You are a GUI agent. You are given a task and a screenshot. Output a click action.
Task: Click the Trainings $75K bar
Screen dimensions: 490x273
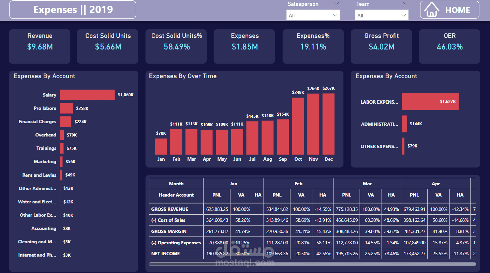62,148
